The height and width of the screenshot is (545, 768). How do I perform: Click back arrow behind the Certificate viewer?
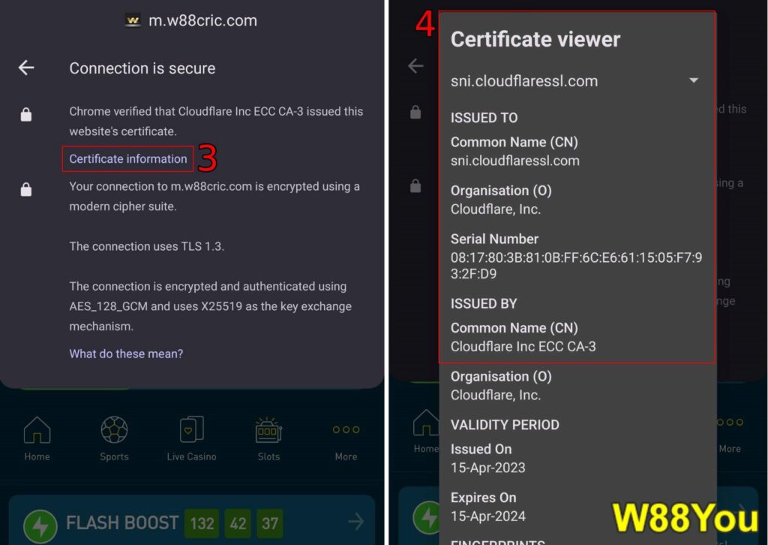pos(415,65)
